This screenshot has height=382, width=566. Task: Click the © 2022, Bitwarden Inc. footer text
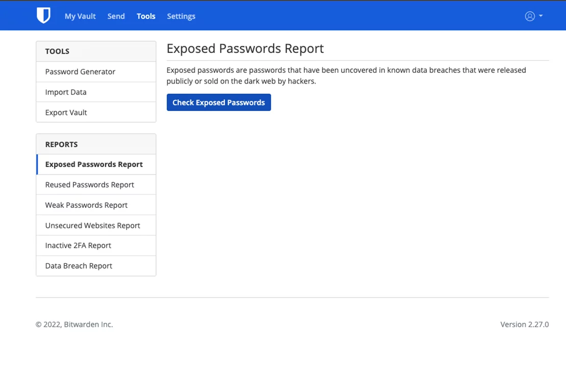tap(74, 324)
